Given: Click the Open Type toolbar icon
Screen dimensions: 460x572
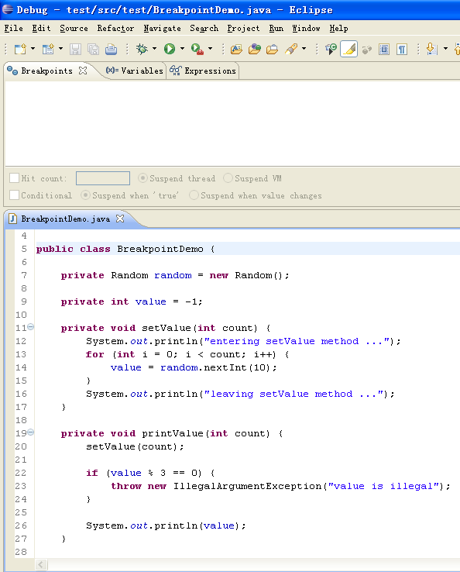Looking at the screenshot, I should click(x=236, y=49).
